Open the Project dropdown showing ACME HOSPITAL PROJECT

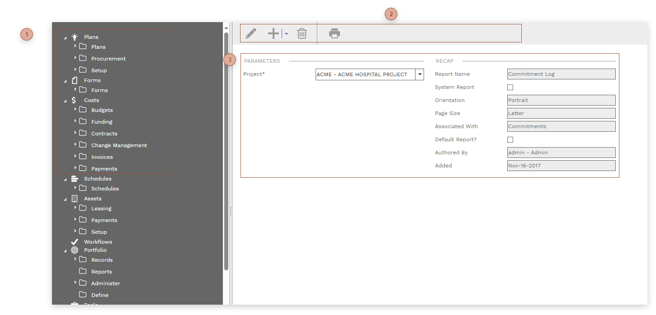click(419, 74)
